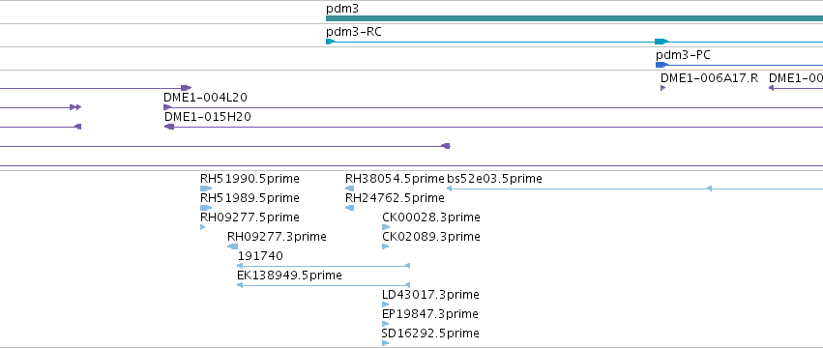Click the pdm3-RC transcript label

(x=354, y=32)
